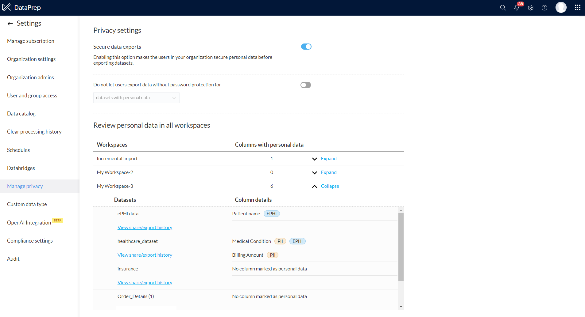View share/export history for insurance
The height and width of the screenshot is (317, 585).
click(145, 282)
